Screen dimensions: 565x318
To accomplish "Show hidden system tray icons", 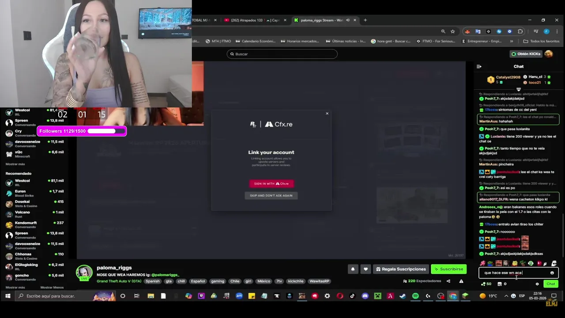I will [x=506, y=296].
